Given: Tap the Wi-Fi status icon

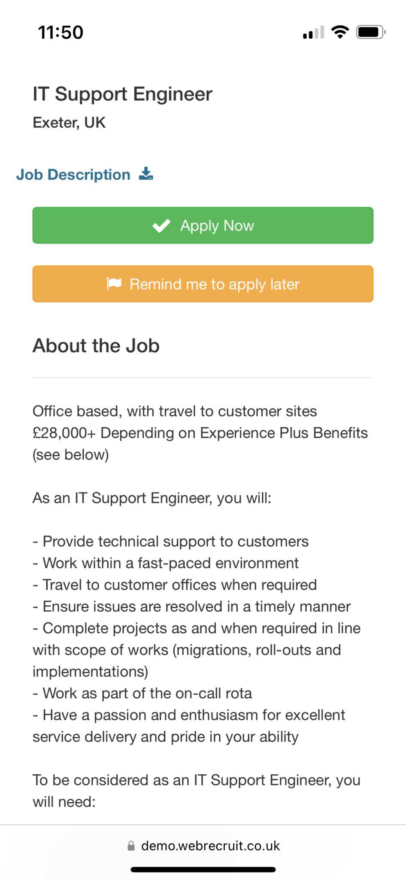Looking at the screenshot, I should click(x=340, y=32).
